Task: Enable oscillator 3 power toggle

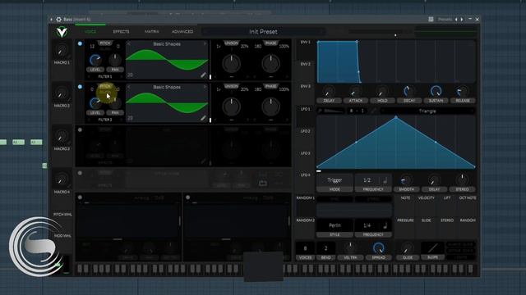Action: click(80, 129)
